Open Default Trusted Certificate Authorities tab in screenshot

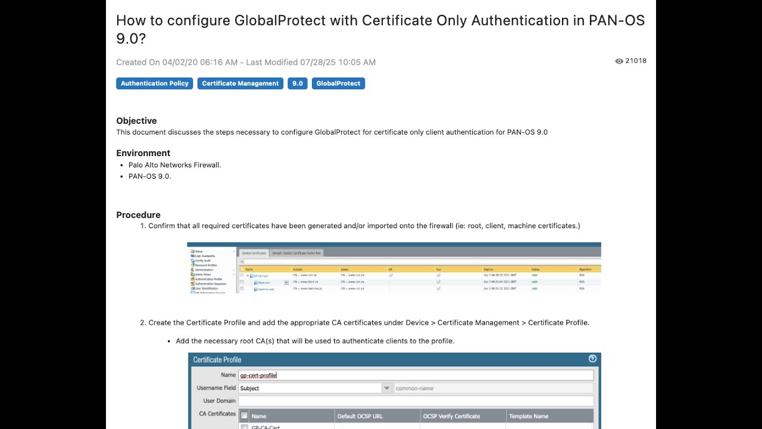[x=296, y=253]
